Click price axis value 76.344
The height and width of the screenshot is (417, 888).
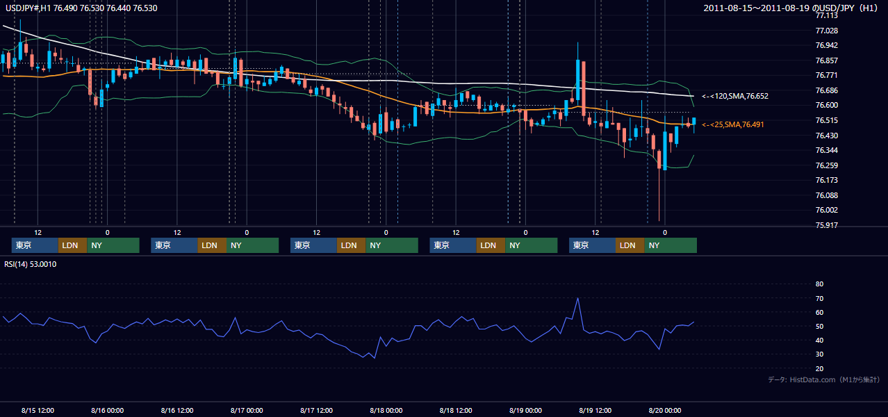(826, 150)
